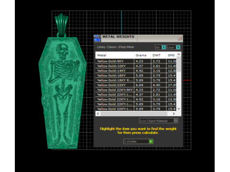Select the Yellow Gold:18KY row
This screenshot has width=230, height=172.
click(136, 75)
